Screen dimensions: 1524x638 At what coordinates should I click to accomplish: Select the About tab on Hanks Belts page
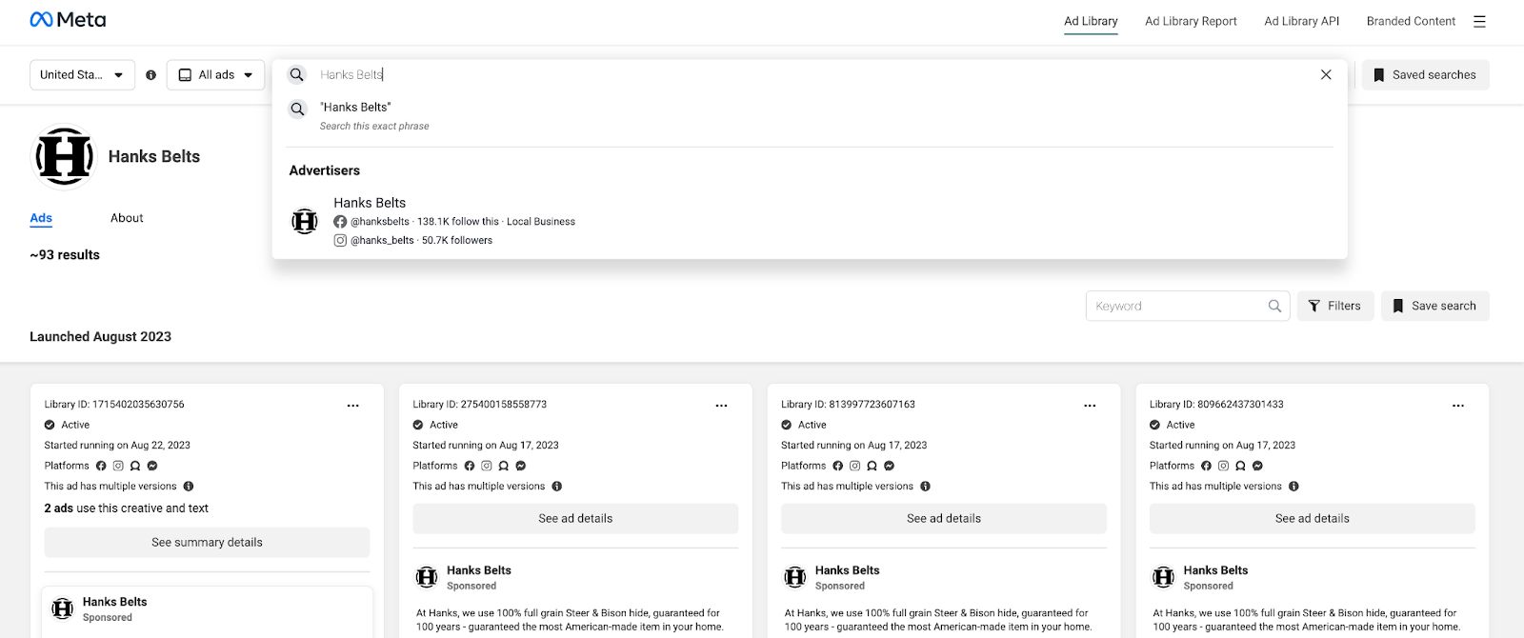tap(127, 218)
